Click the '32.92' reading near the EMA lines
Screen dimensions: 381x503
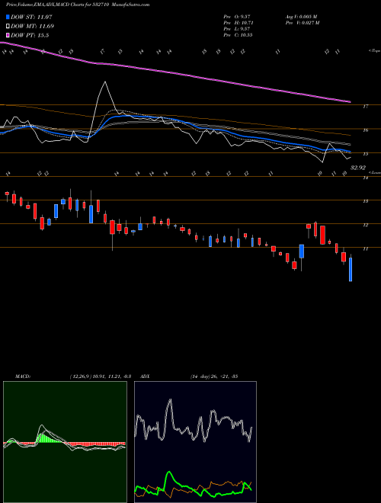point(358,168)
